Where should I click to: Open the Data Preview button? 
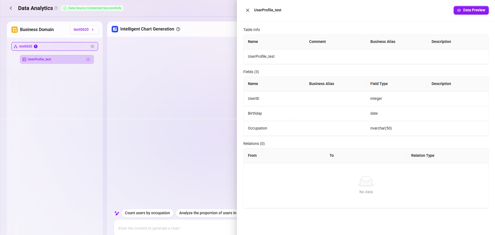click(x=471, y=10)
